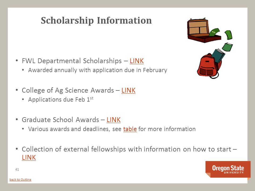
Task: Open the College of Ag Science Awards LINK
Action: (128, 90)
